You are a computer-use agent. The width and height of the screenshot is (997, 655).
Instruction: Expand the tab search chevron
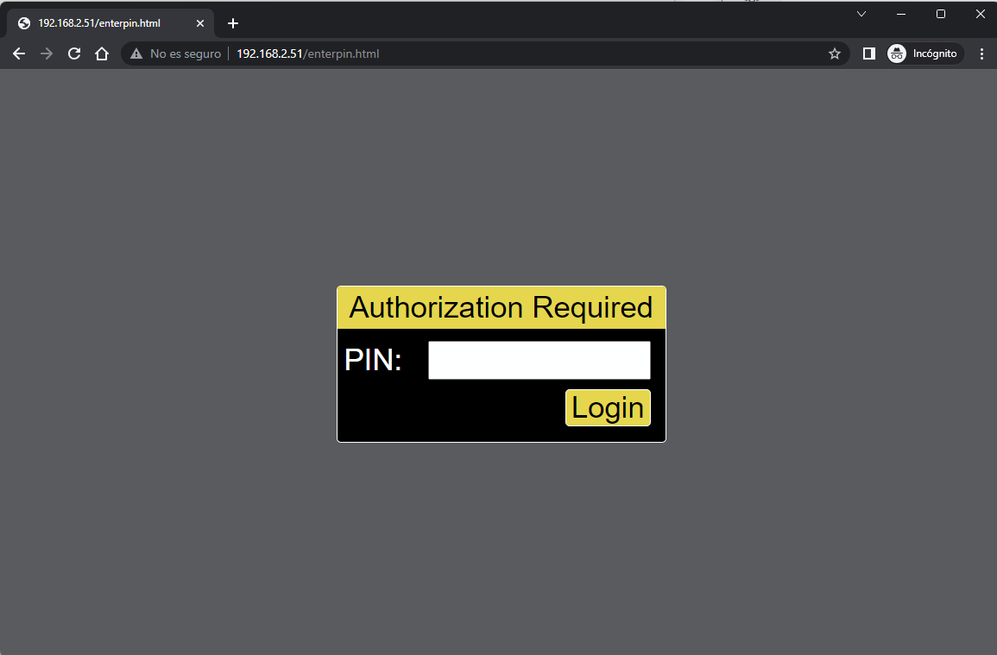click(861, 14)
